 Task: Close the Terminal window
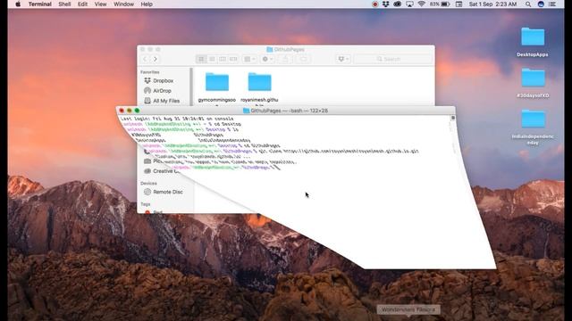tap(122, 111)
